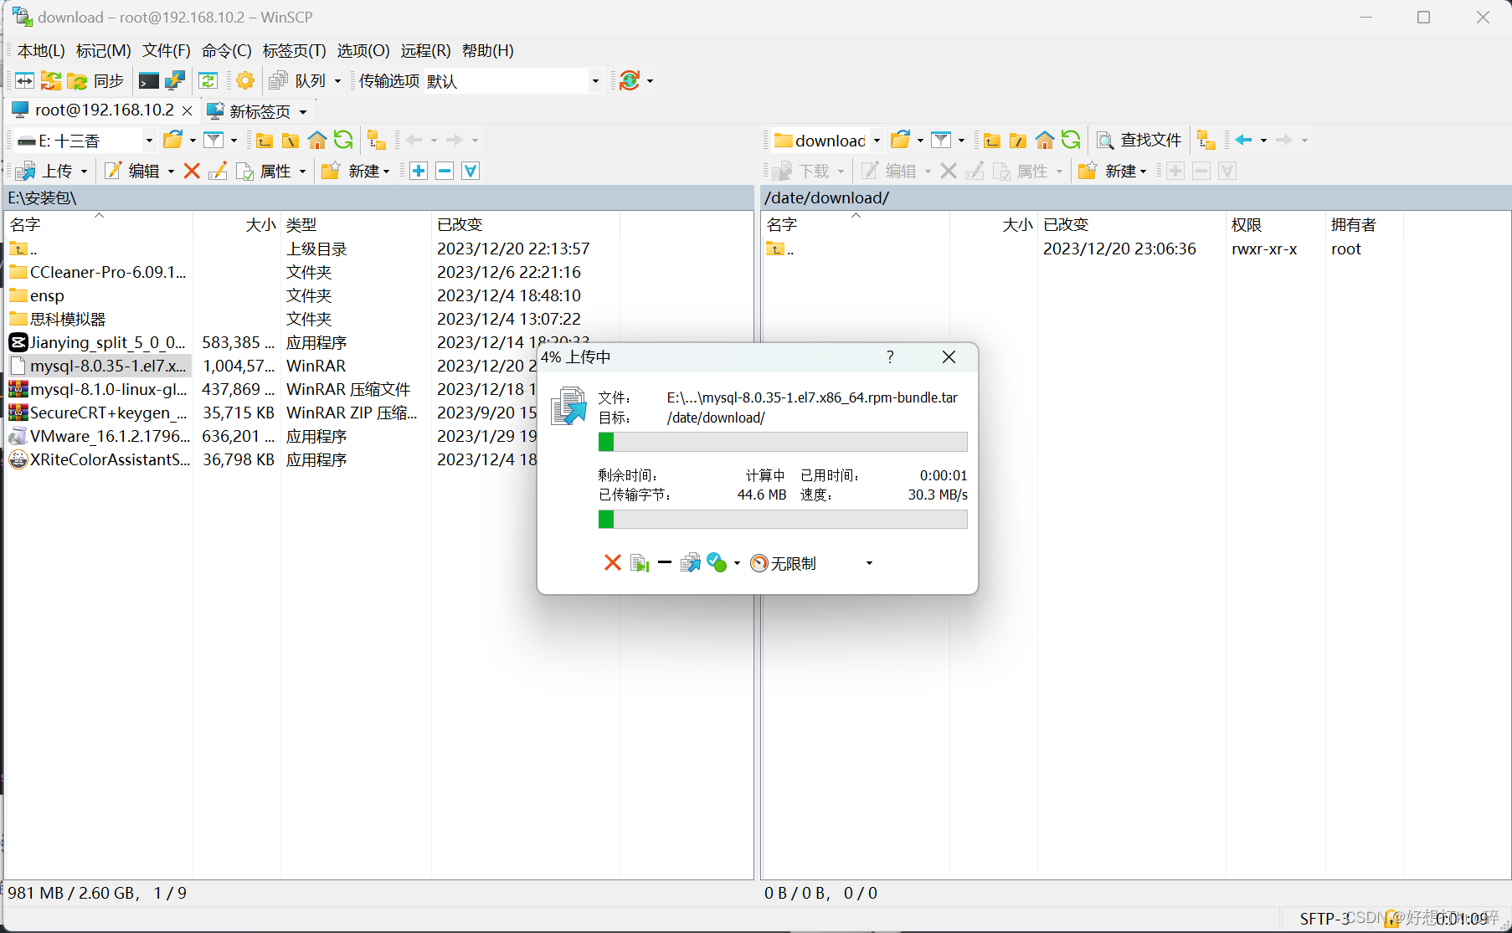Toggle remote directory tree icon
1512x933 pixels.
[x=1206, y=140]
